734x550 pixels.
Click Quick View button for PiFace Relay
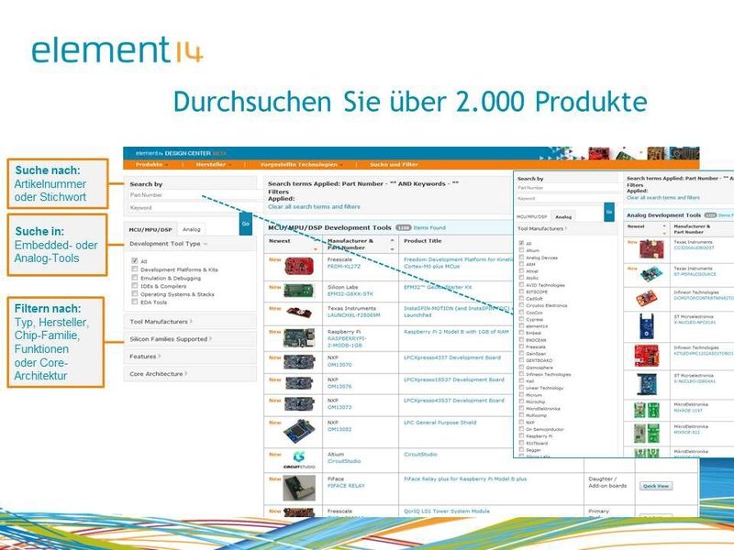[656, 486]
